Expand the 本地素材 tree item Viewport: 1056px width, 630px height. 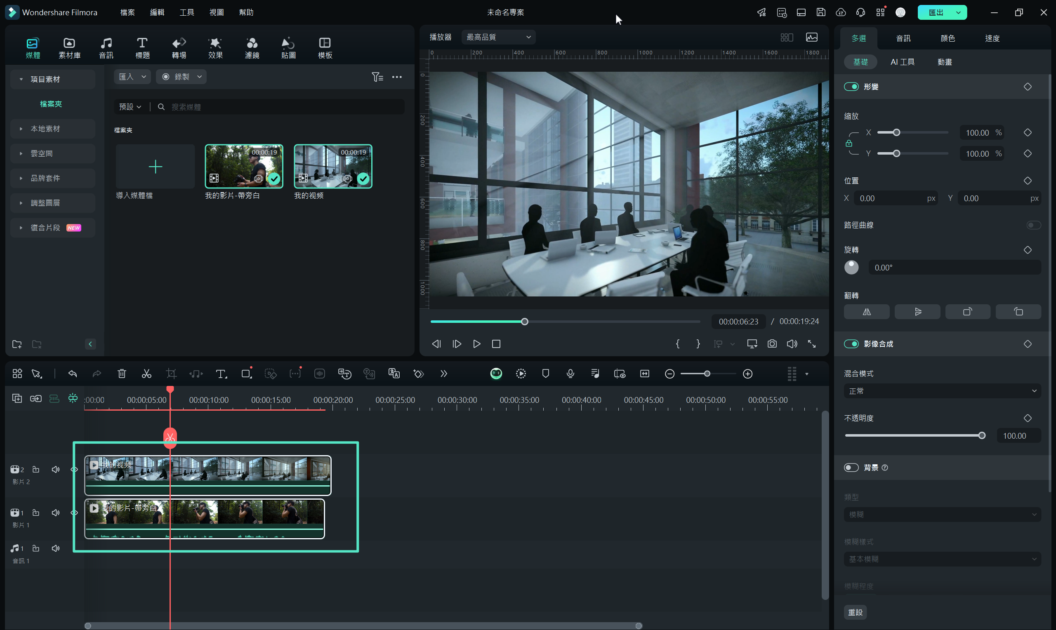[53, 129]
